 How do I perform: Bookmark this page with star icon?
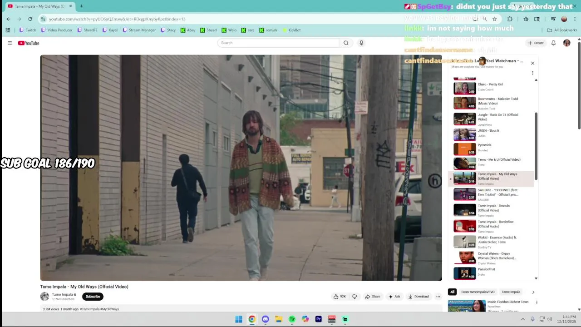494,19
